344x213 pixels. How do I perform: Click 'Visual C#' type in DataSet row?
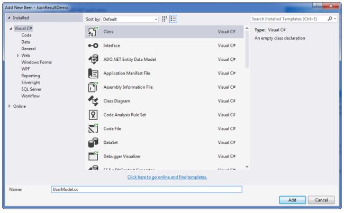[227, 142]
